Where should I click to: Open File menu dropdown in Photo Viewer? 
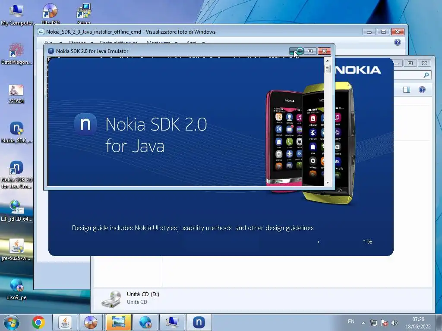tap(53, 43)
